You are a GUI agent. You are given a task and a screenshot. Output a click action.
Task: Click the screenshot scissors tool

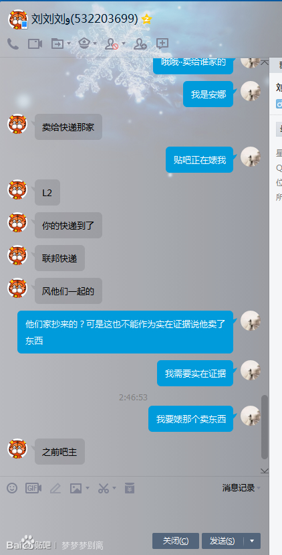point(103,489)
